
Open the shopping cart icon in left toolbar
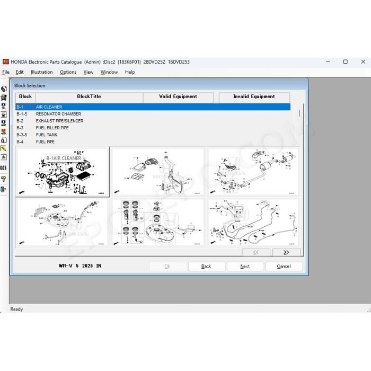(4, 98)
